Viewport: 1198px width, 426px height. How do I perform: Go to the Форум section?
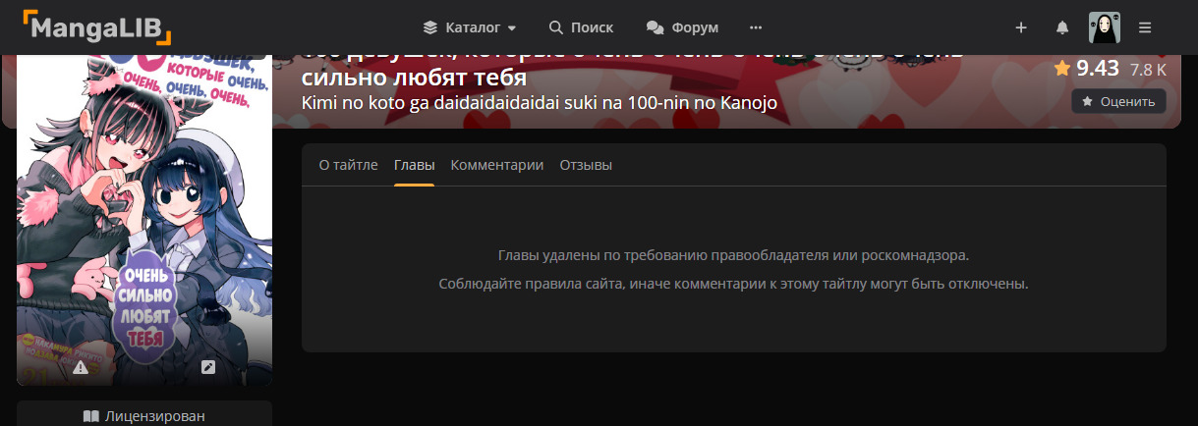click(682, 27)
